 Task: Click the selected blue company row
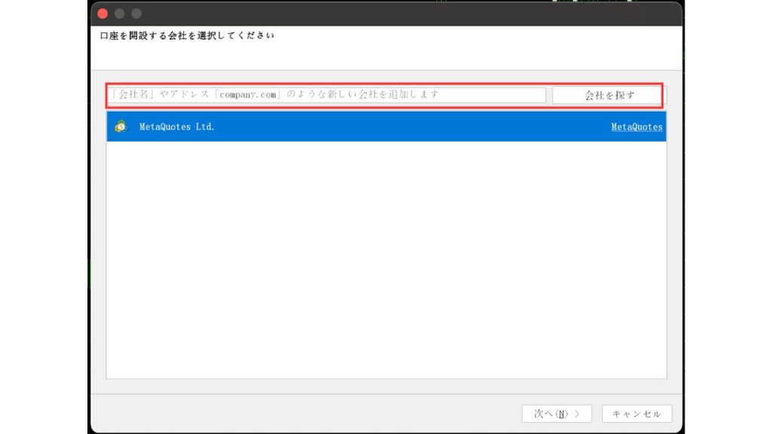339,127
